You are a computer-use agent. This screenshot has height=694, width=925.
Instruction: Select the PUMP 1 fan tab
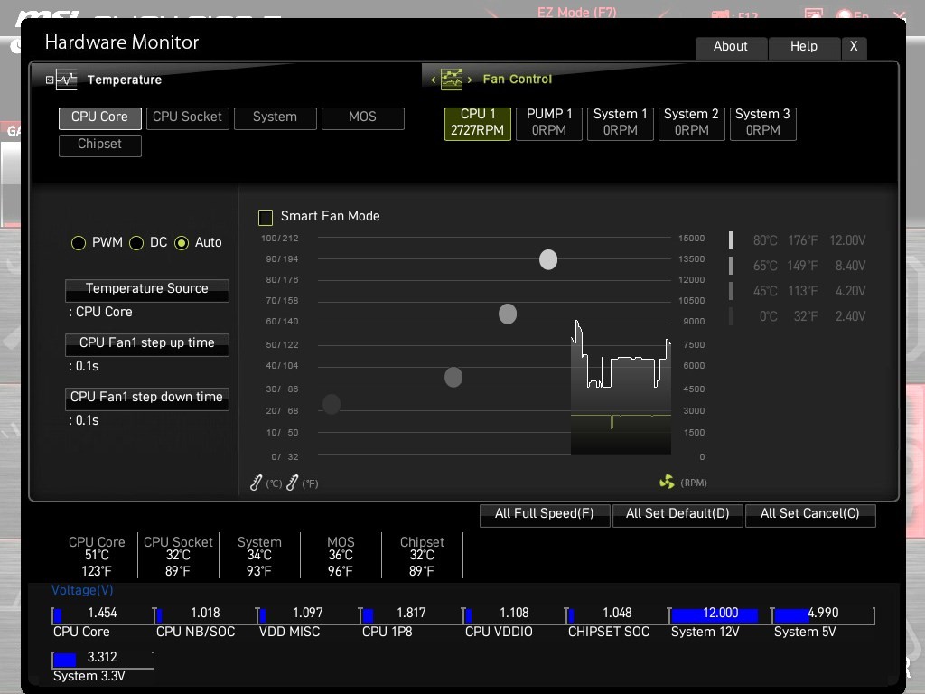tap(549, 122)
